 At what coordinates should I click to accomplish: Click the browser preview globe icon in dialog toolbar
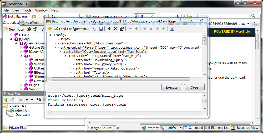point(172,29)
